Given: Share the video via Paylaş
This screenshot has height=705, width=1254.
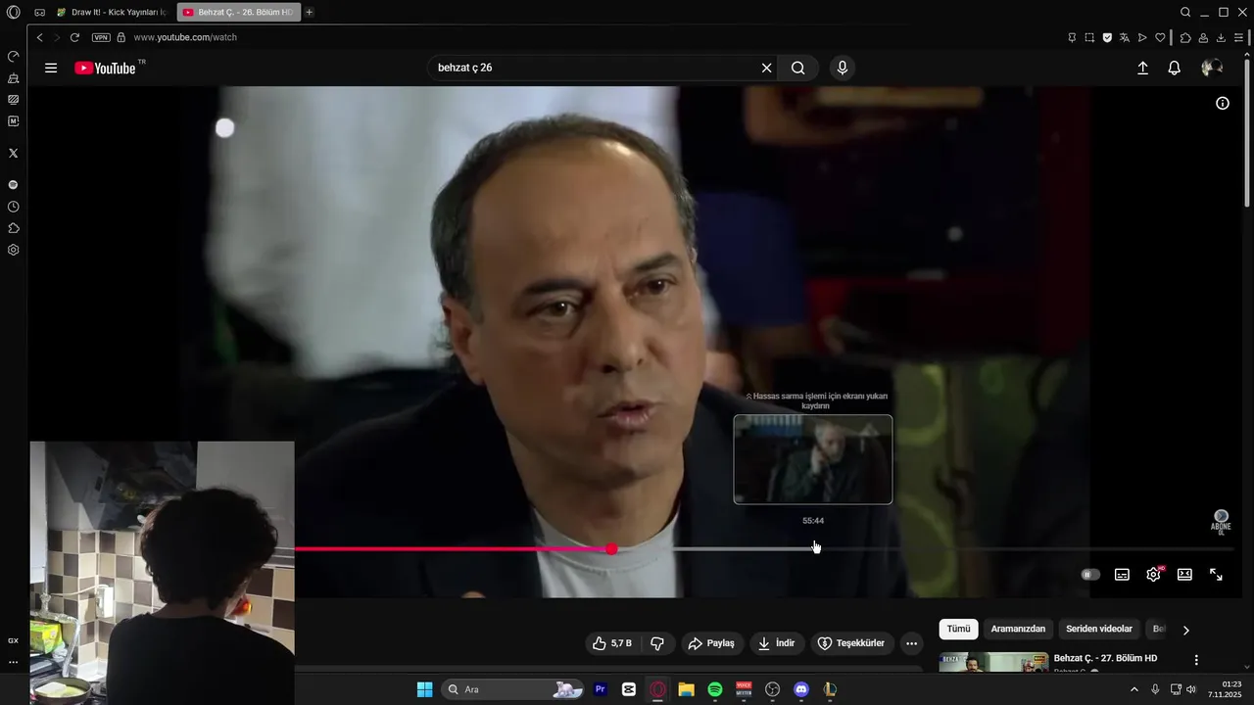Looking at the screenshot, I should 711,643.
